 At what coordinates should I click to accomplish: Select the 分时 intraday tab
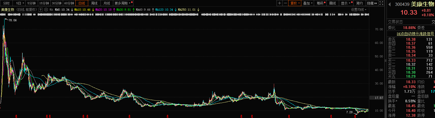(6, 3)
